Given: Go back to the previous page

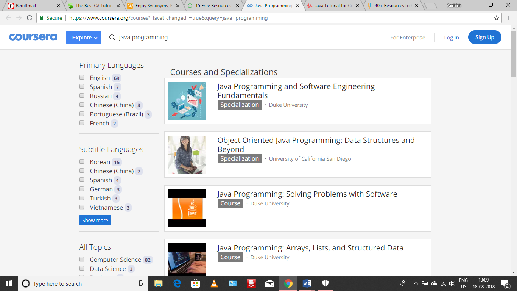Looking at the screenshot, I should point(8,18).
